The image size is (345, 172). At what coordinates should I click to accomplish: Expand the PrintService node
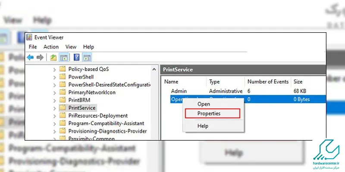coord(55,108)
